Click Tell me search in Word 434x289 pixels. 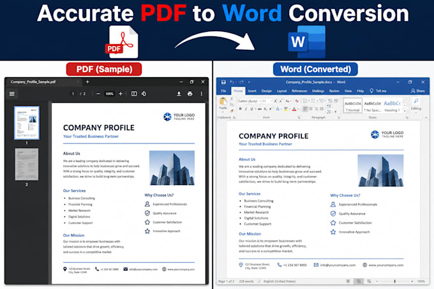click(x=378, y=91)
